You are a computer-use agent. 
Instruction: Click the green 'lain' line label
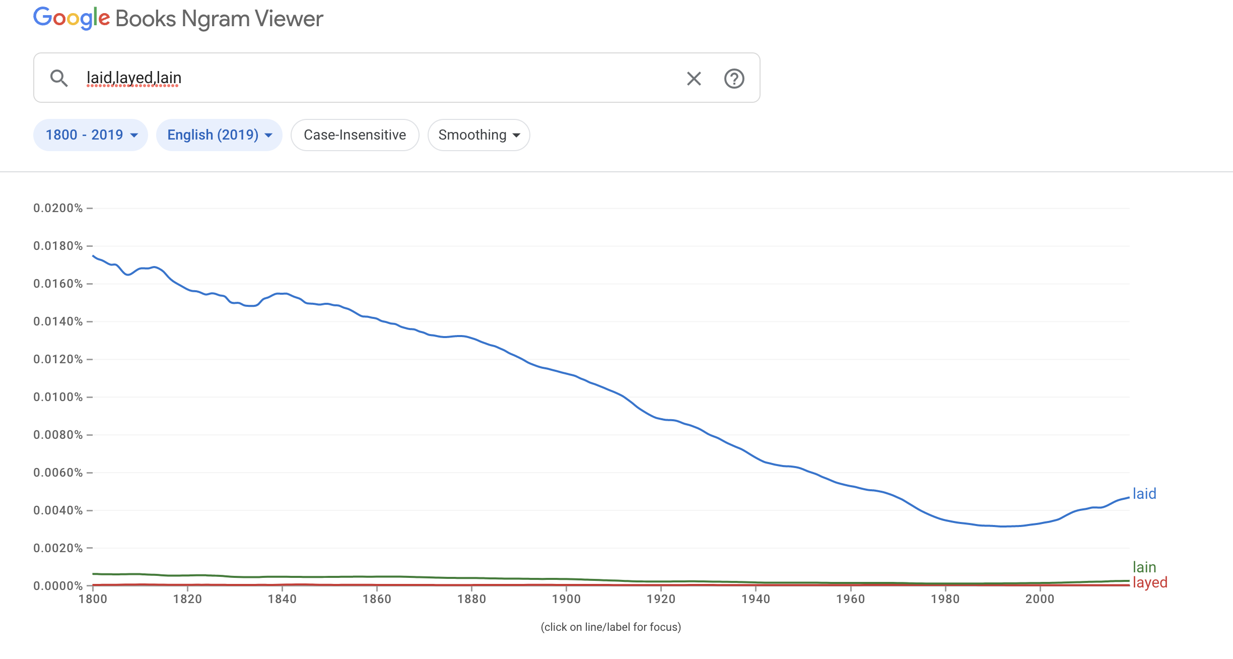click(1144, 567)
